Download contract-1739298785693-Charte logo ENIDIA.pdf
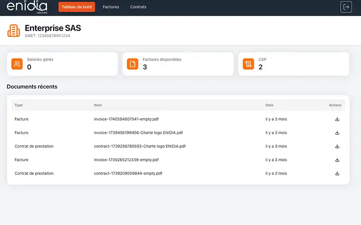Screen dimensions: 361x225 click(337, 146)
